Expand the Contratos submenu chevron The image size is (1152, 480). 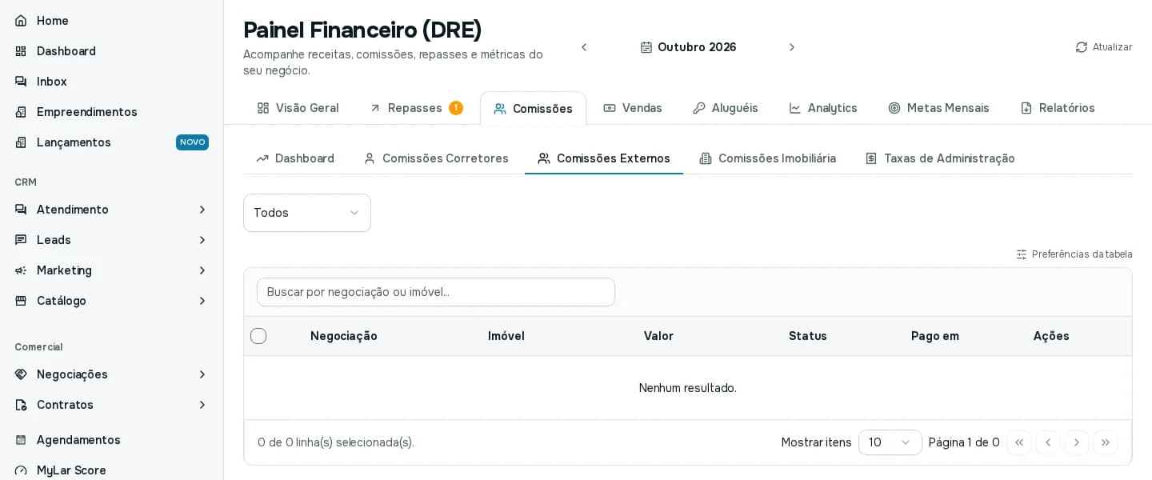(x=202, y=405)
